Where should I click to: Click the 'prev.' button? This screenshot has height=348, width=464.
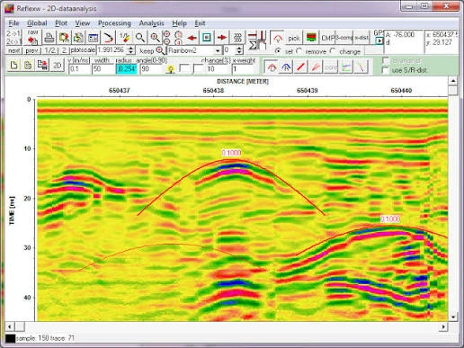(x=31, y=50)
